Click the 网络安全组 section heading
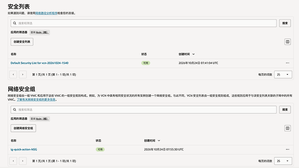The width and height of the screenshot is (299, 168). pos(21,89)
